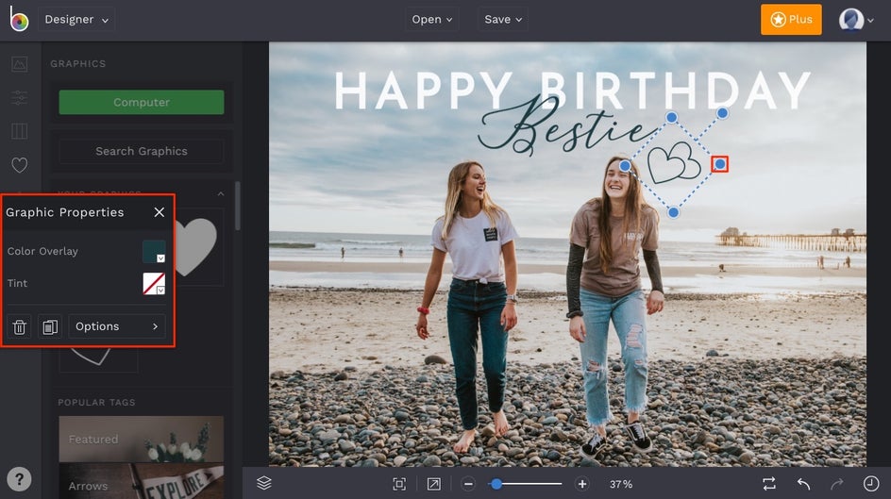The height and width of the screenshot is (499, 891).
Task: Open the Customize sliders sidebar icon
Action: (x=19, y=98)
